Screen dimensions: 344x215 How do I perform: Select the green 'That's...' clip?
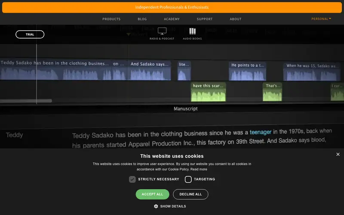[x=272, y=92]
